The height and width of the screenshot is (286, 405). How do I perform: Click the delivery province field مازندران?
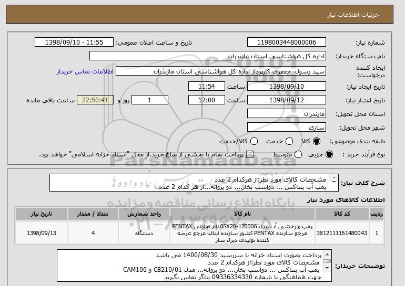coord(287,114)
